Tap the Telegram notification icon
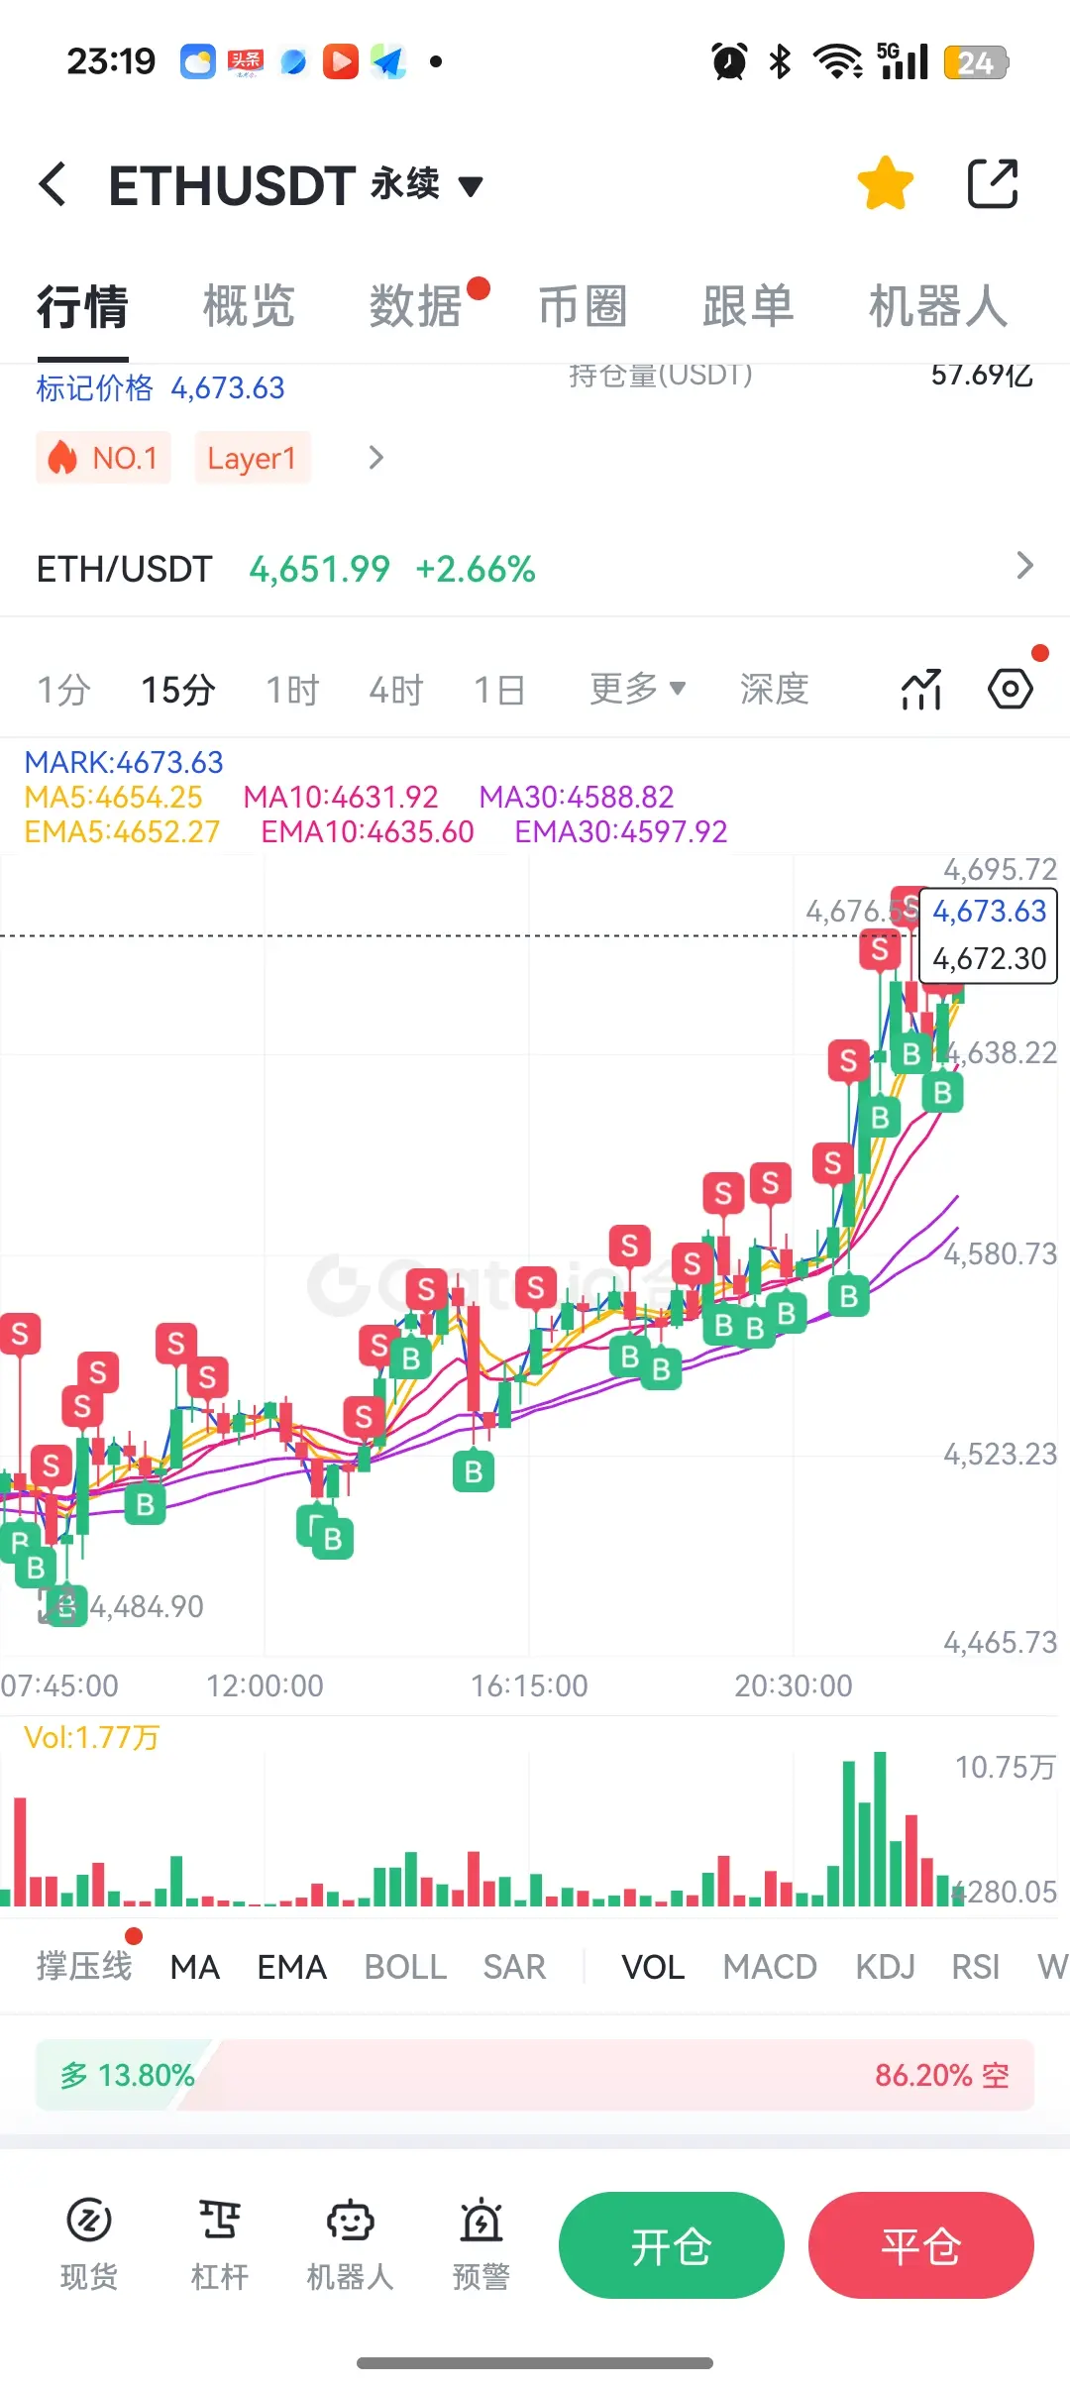 click(388, 61)
